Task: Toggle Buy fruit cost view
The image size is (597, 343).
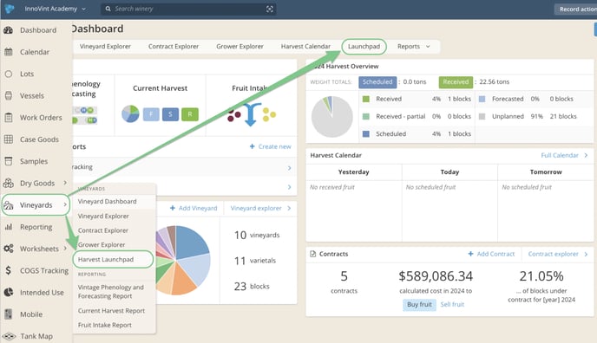Action: (x=419, y=304)
